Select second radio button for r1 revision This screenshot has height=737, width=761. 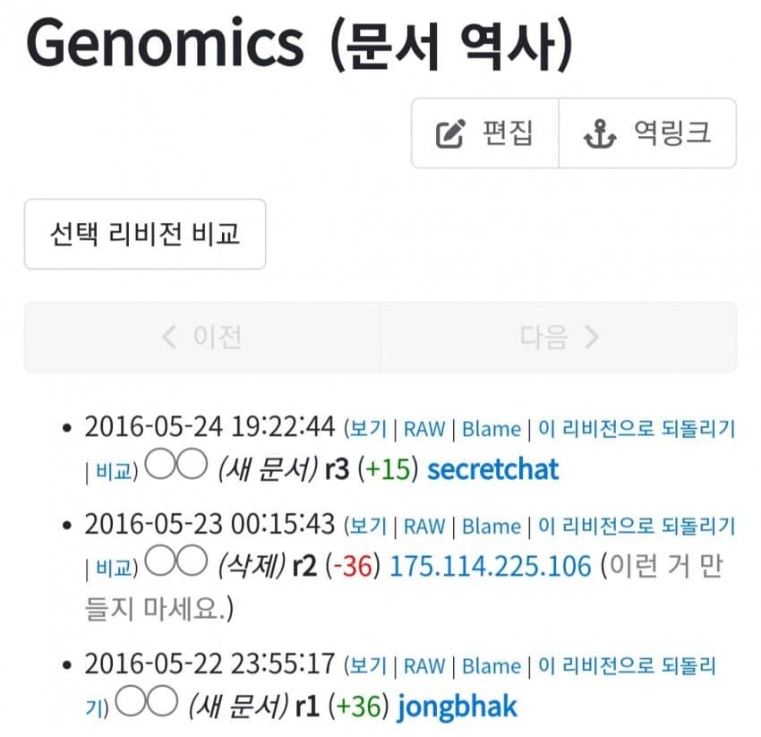click(x=162, y=700)
